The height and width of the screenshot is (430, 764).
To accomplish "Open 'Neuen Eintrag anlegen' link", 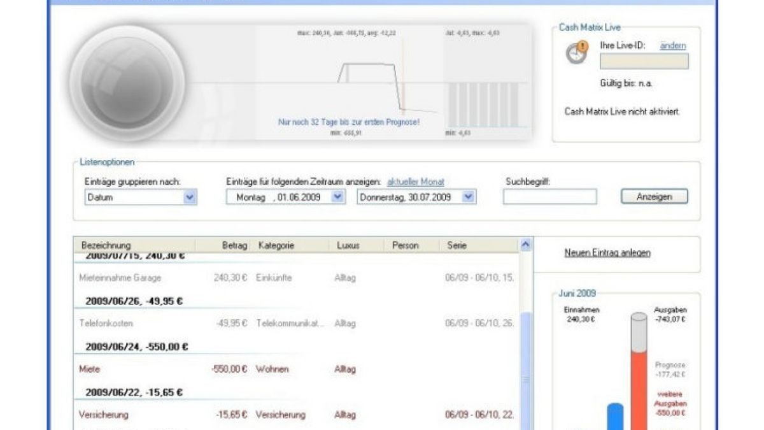I will pos(607,253).
